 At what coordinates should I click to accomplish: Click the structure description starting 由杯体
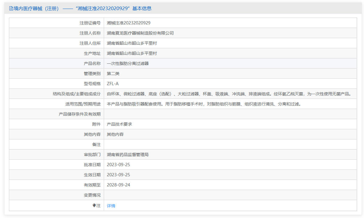[x=229, y=94]
